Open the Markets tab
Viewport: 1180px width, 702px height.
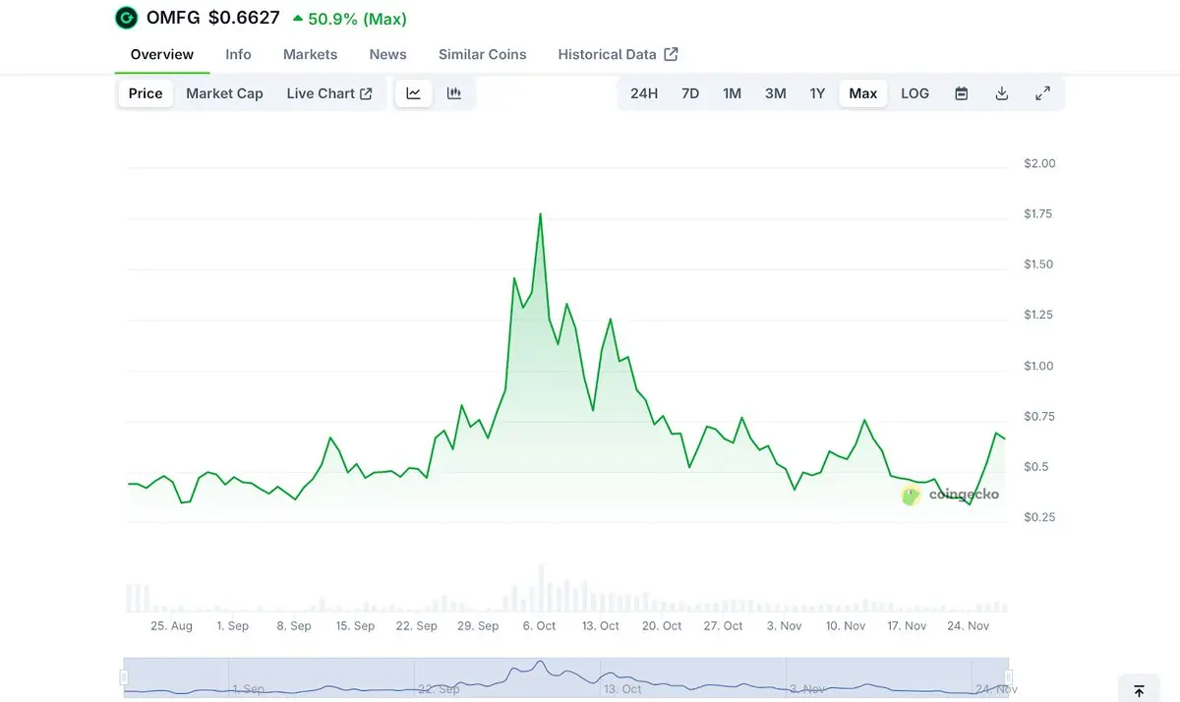[310, 54]
